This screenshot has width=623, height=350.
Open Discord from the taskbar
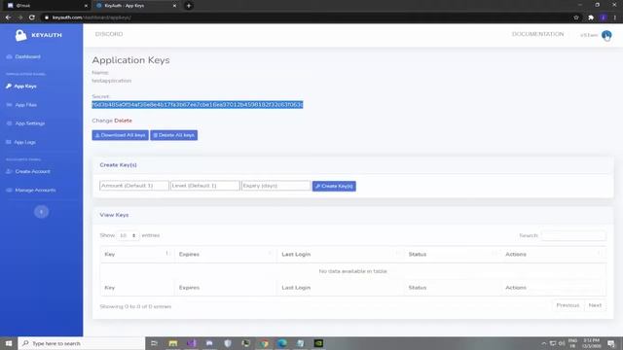[209, 343]
